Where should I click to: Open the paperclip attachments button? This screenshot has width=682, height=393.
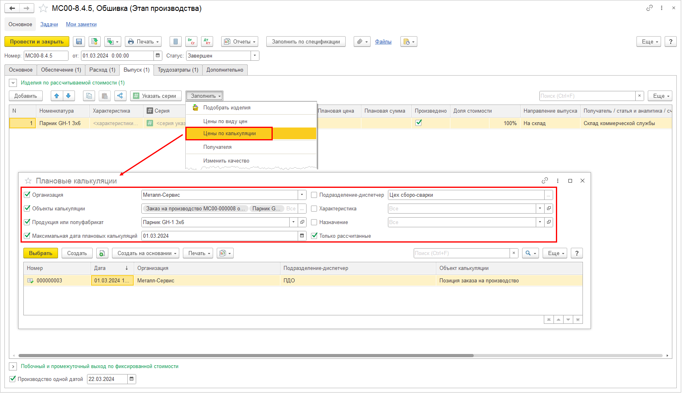click(x=362, y=42)
